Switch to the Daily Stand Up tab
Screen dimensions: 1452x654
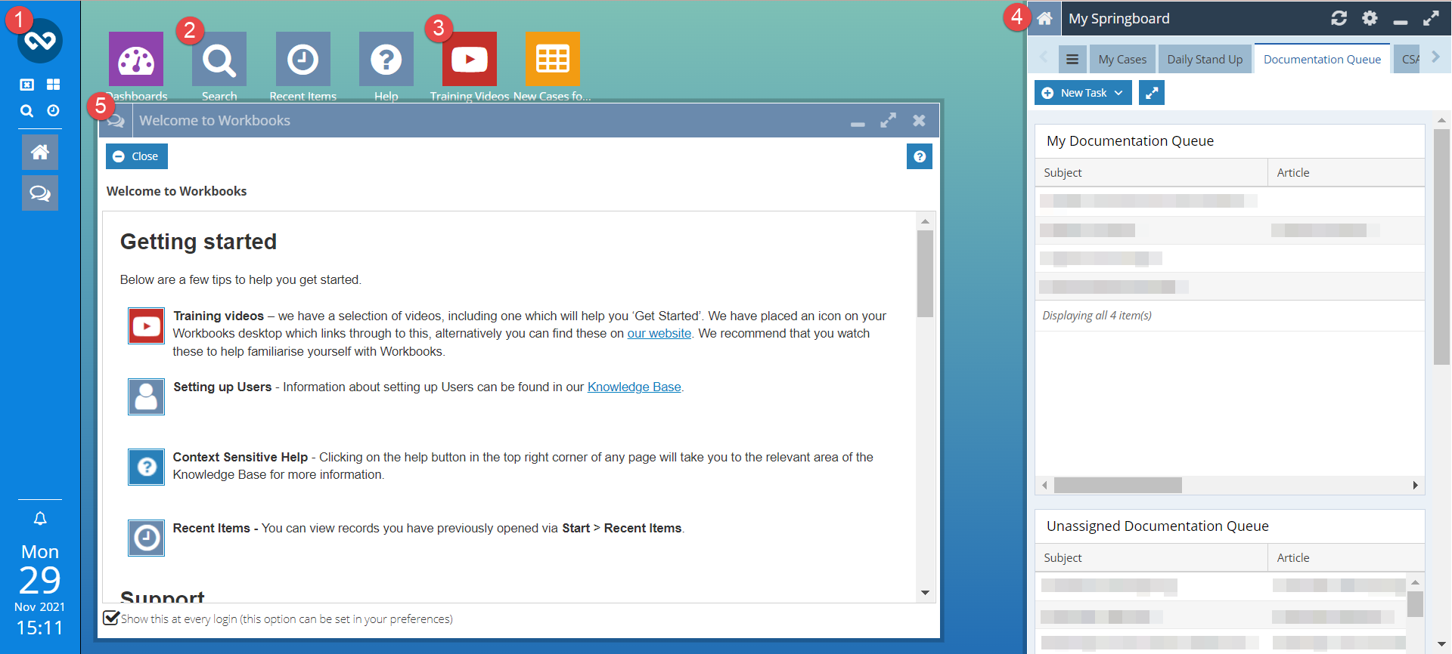click(1205, 59)
